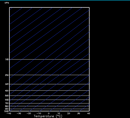The width and height of the screenshot is (130, 118).
Task: Click the 20 temperature tick label
Action: (x=69, y=113)
